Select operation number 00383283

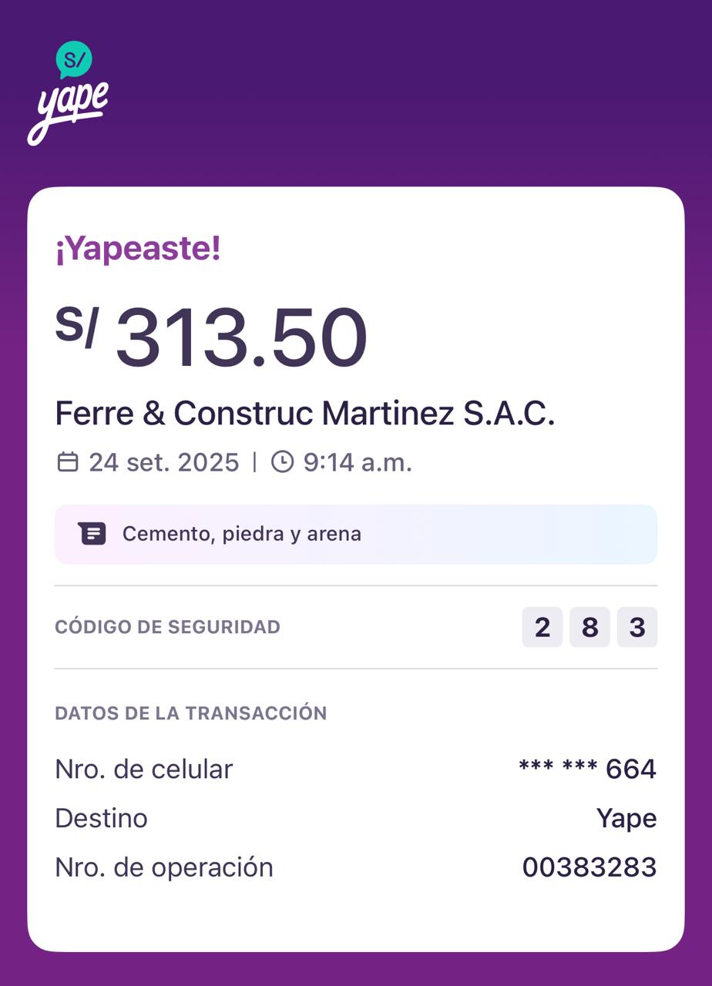pos(589,867)
